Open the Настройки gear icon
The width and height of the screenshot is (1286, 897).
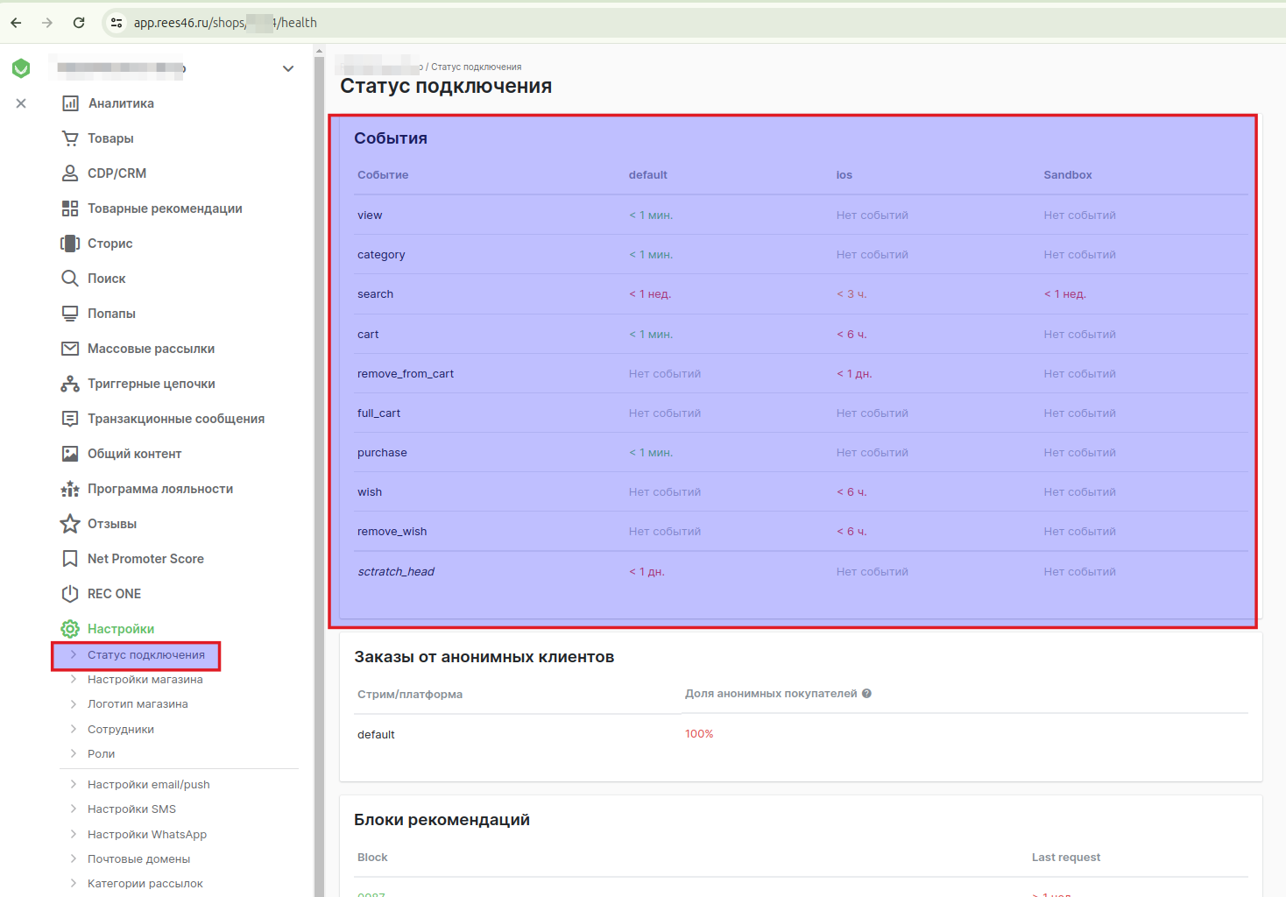pos(70,628)
